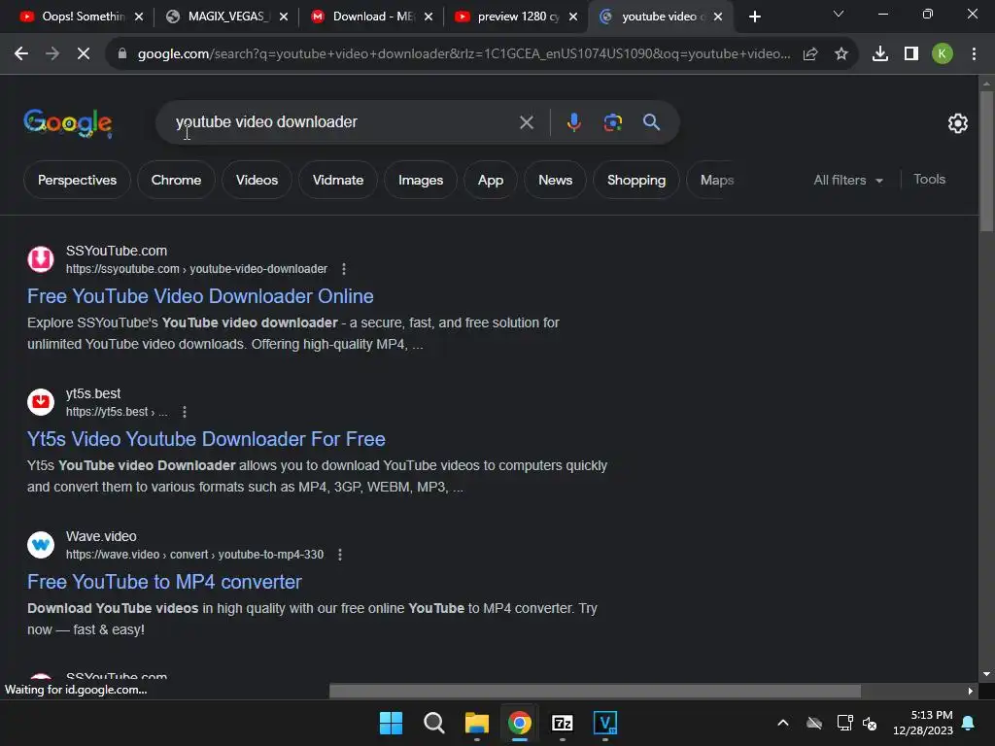Open VEGAS app from taskbar

pos(604,723)
